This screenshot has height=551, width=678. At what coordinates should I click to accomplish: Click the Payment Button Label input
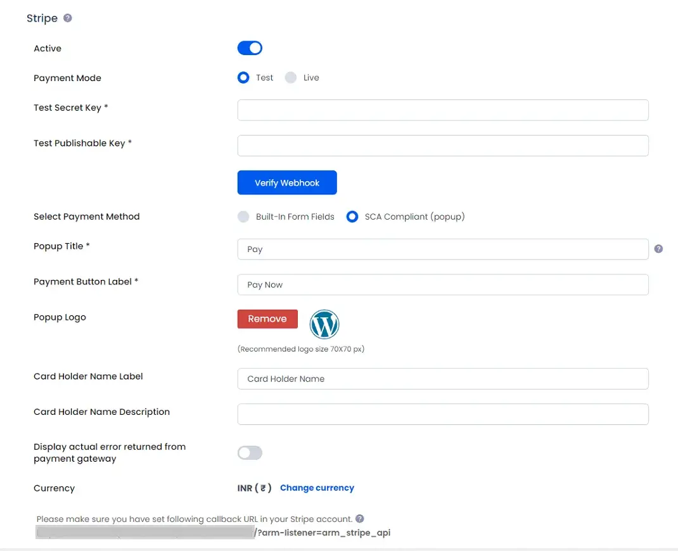pyautogui.click(x=442, y=285)
